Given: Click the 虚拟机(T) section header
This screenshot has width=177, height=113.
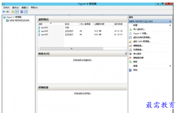Looking at the screenshot, I should [x=82, y=20].
